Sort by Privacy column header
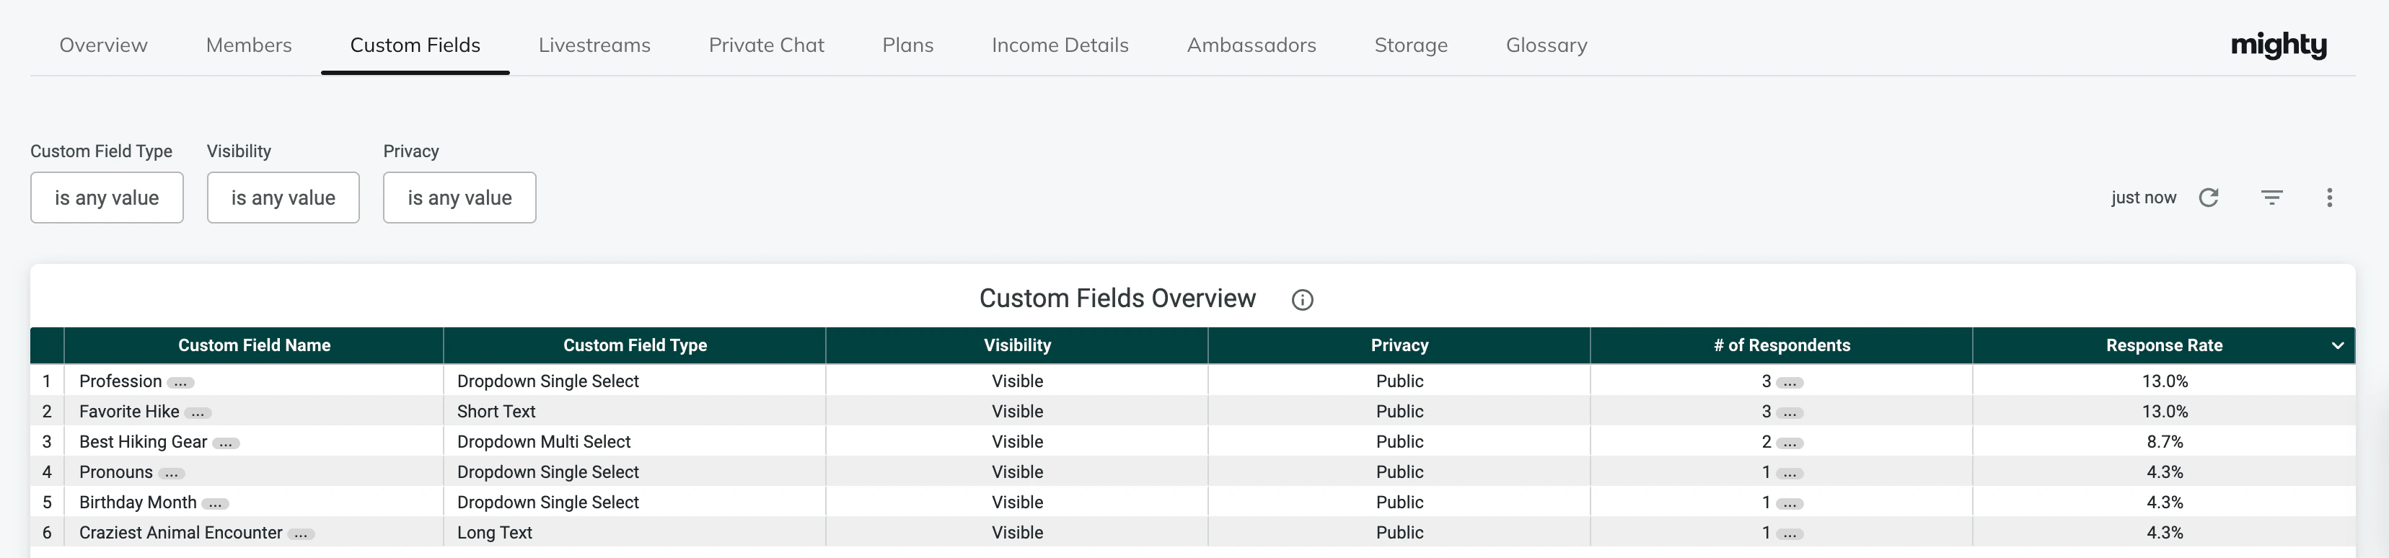This screenshot has height=558, width=2389. [x=1399, y=346]
